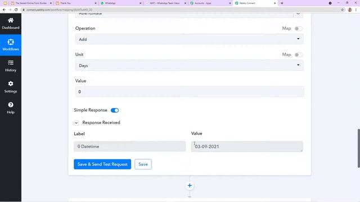
Task: Open the History section in sidebar
Action: 11,66
